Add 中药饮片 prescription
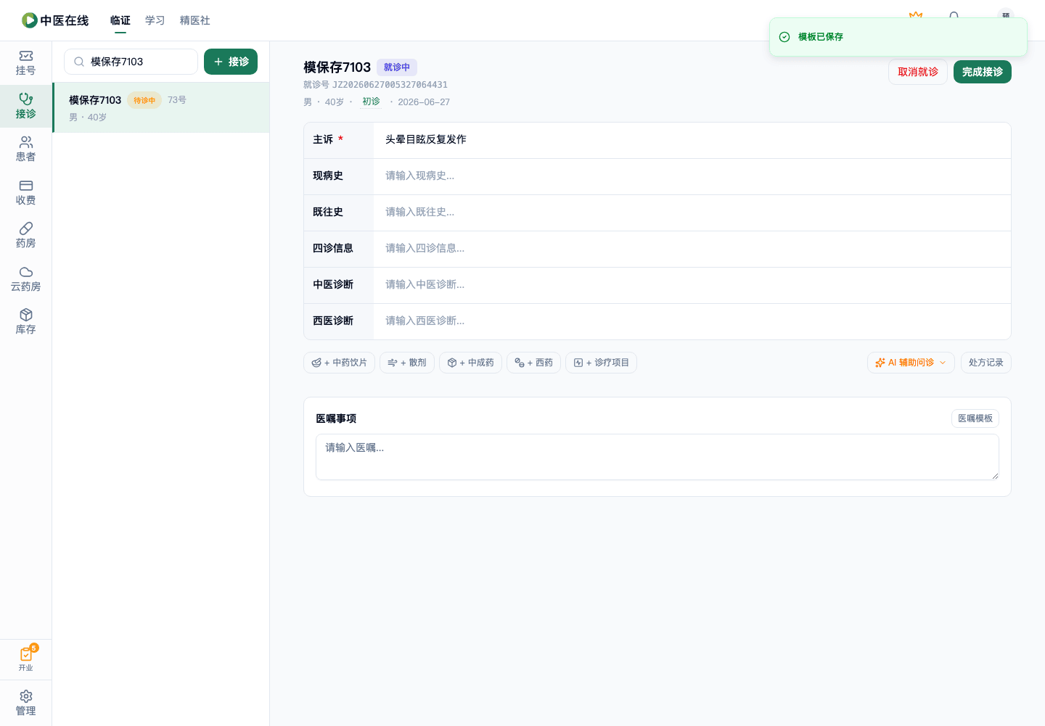This screenshot has height=726, width=1045. (339, 363)
